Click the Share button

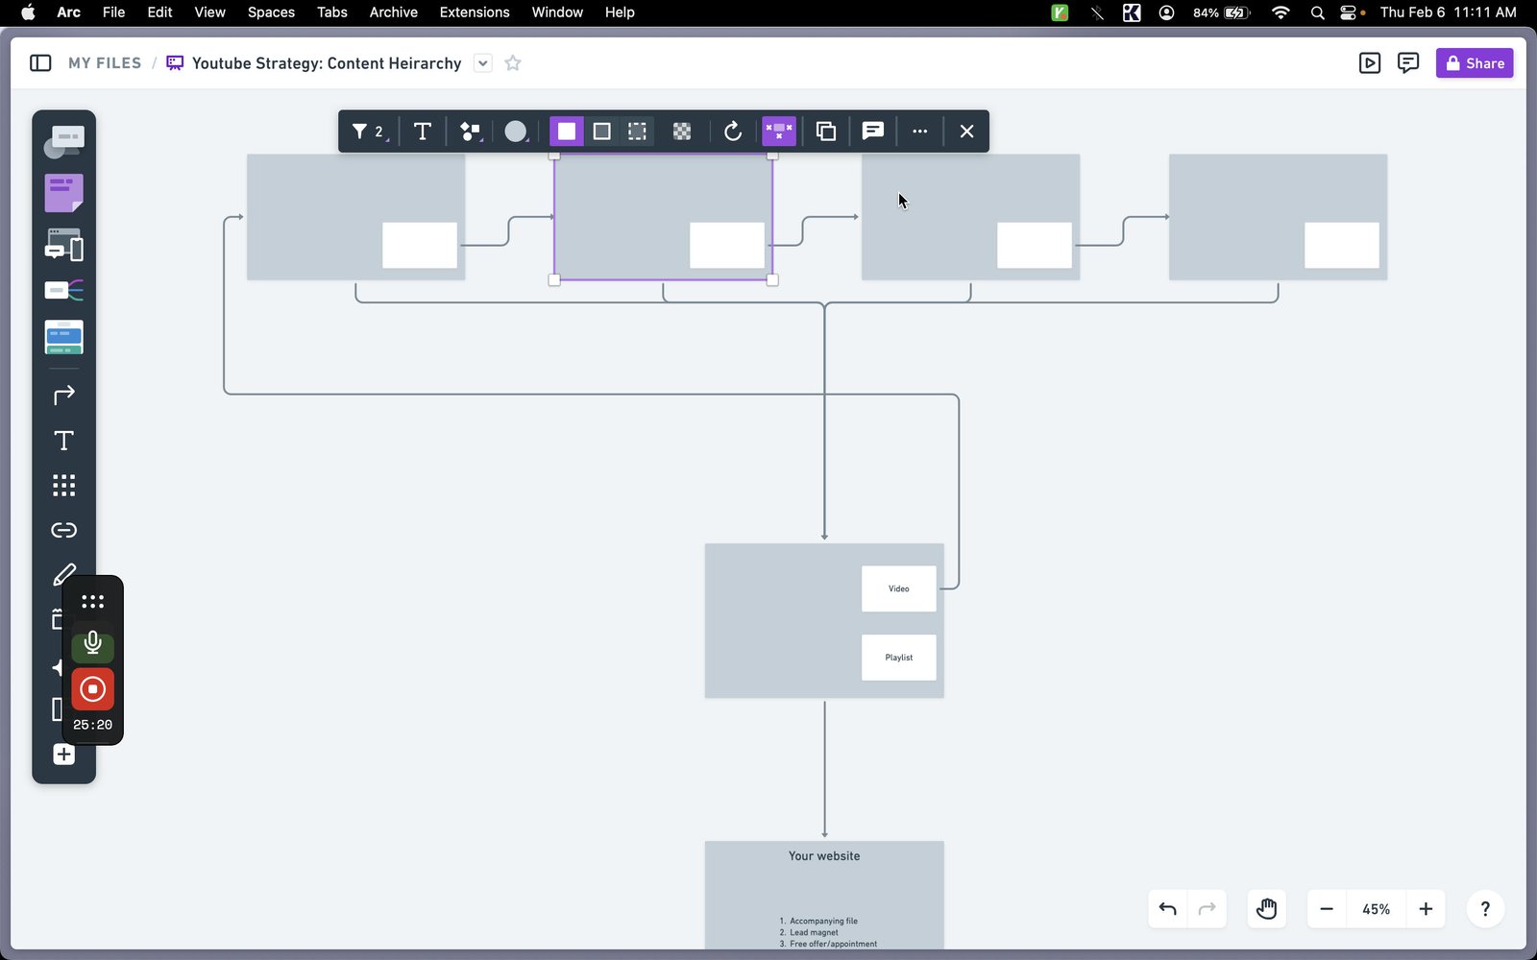[x=1475, y=63]
